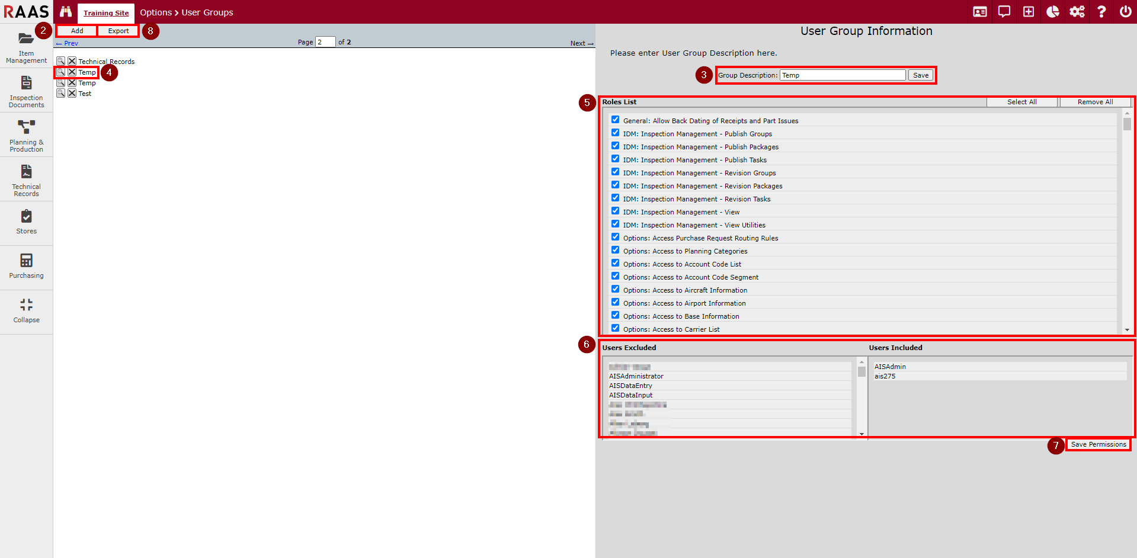Click the Save Permissions button
This screenshot has height=558, width=1137.
click(1098, 444)
